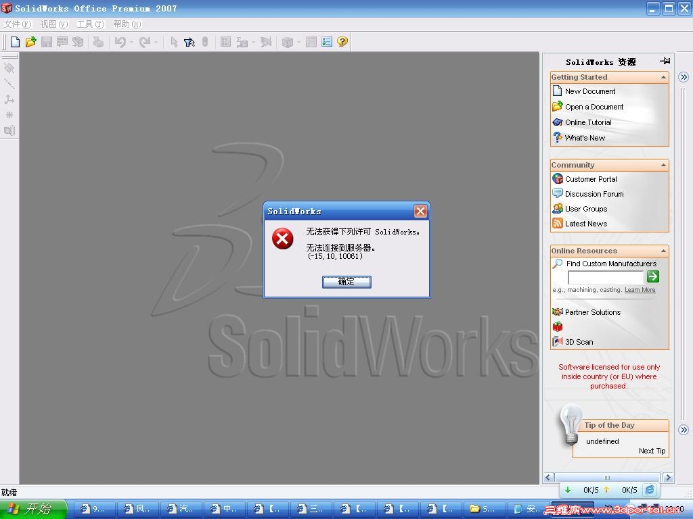The width and height of the screenshot is (693, 519).
Task: Click the Redo arrow icon
Action: (145, 42)
